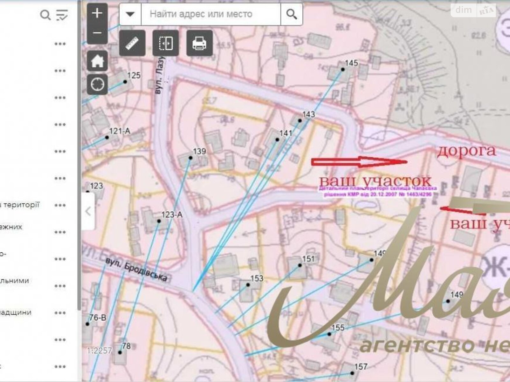510x382 pixels.
Task: Open the layer list search icon
Action: pyautogui.click(x=45, y=15)
